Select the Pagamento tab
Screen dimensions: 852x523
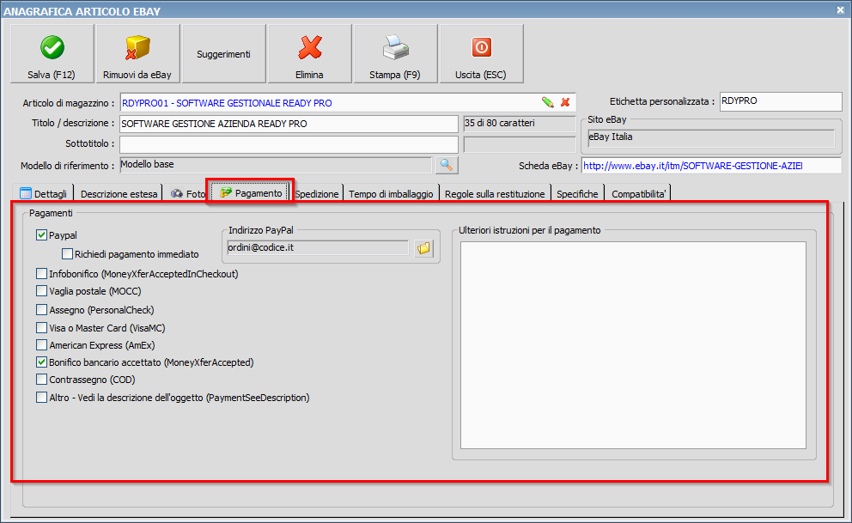click(251, 193)
